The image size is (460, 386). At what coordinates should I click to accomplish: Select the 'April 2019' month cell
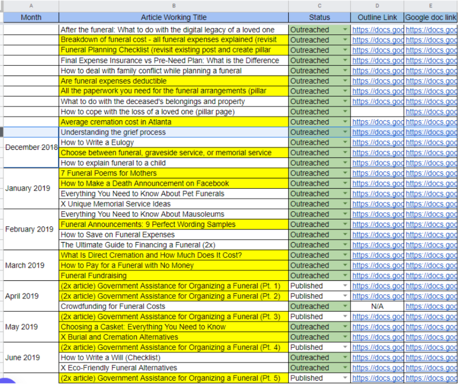(31, 297)
